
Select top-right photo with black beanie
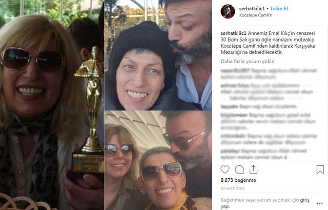click(158, 55)
